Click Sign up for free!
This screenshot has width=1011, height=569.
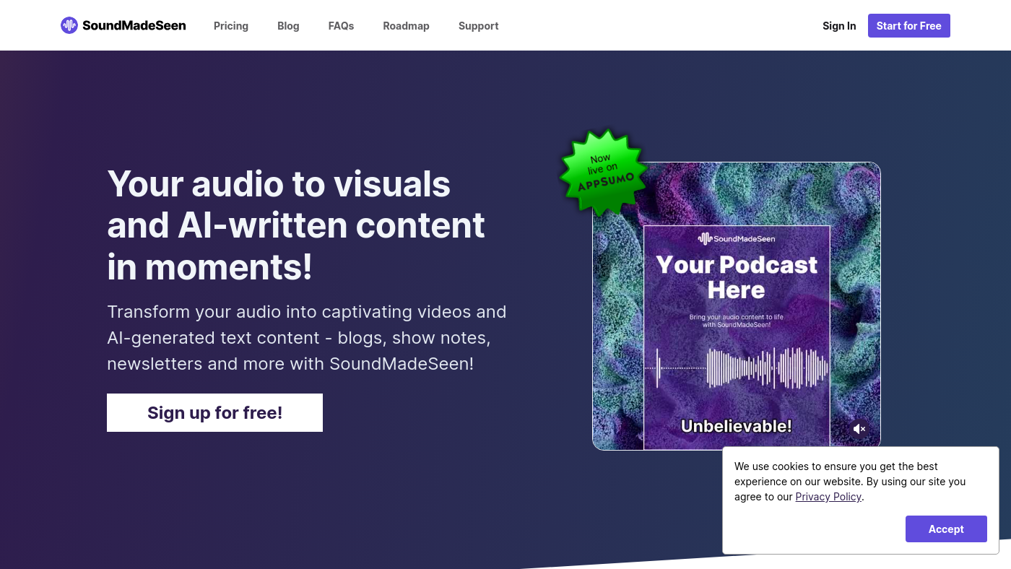tap(214, 412)
